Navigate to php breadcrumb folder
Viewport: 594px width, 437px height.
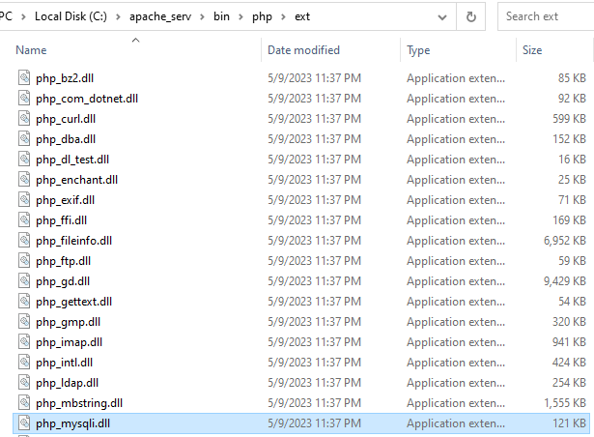coord(262,16)
